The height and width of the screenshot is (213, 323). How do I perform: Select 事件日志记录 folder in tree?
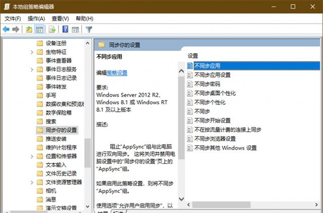[x=61, y=78]
